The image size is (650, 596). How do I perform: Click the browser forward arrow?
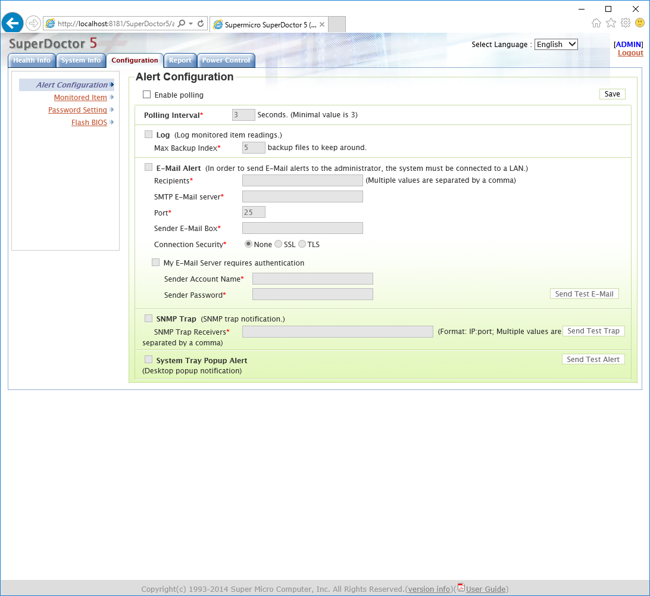(33, 23)
